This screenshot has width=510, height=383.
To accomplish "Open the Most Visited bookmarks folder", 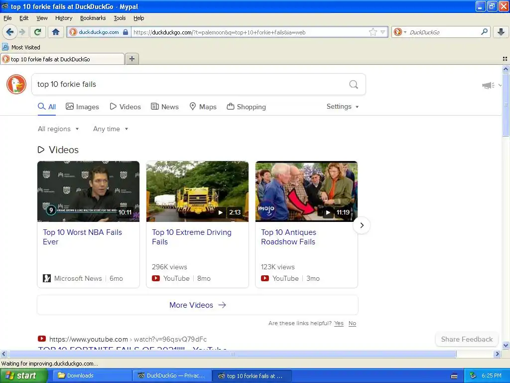I will [x=21, y=47].
